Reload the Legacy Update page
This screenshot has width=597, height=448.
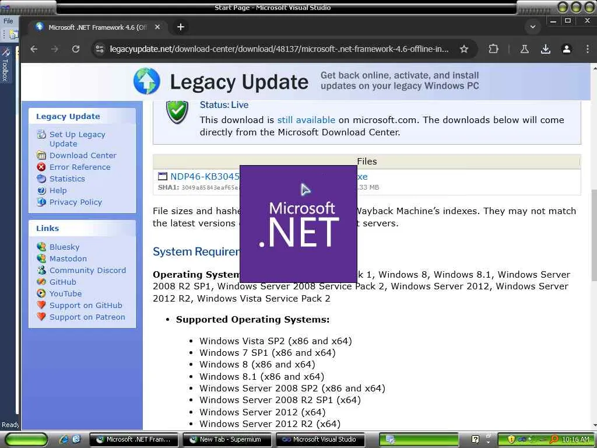(76, 49)
